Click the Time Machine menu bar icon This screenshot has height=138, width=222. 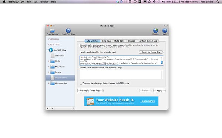[154, 1]
